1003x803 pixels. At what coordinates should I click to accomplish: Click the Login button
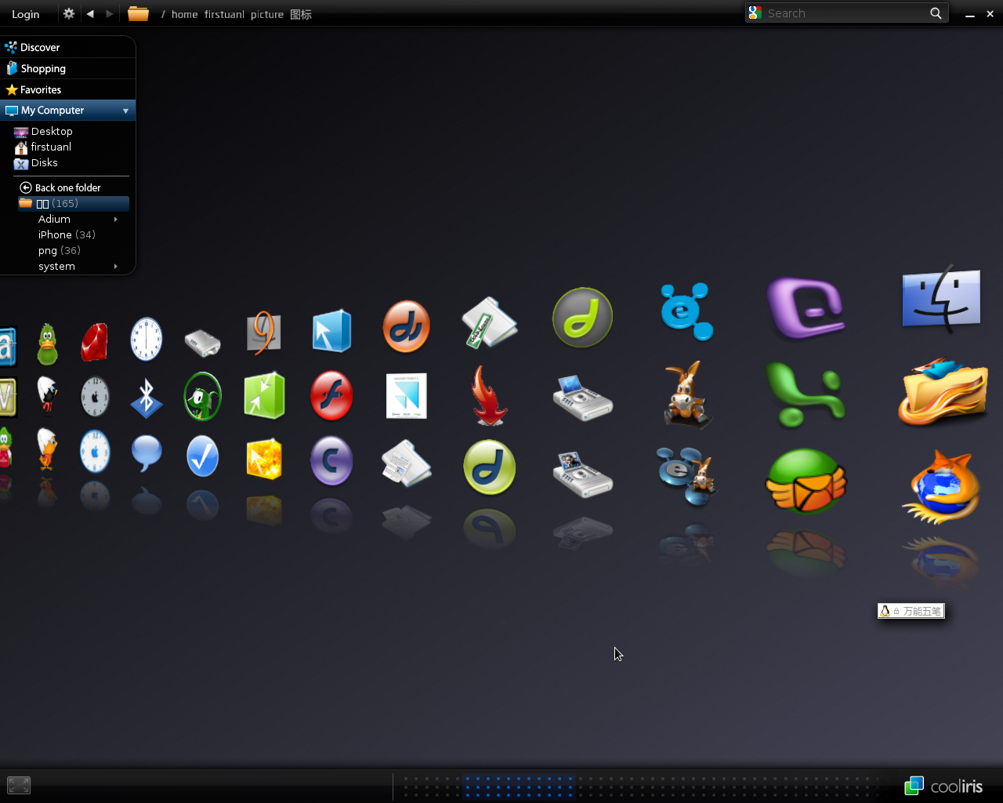[26, 14]
